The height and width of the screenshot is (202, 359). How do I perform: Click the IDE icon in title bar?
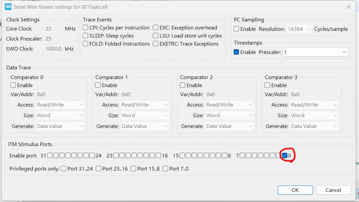(8, 7)
